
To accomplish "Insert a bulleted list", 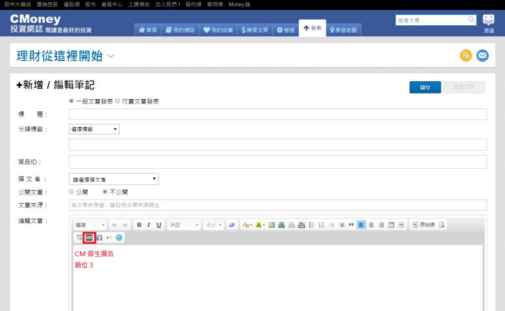I will tap(312, 225).
